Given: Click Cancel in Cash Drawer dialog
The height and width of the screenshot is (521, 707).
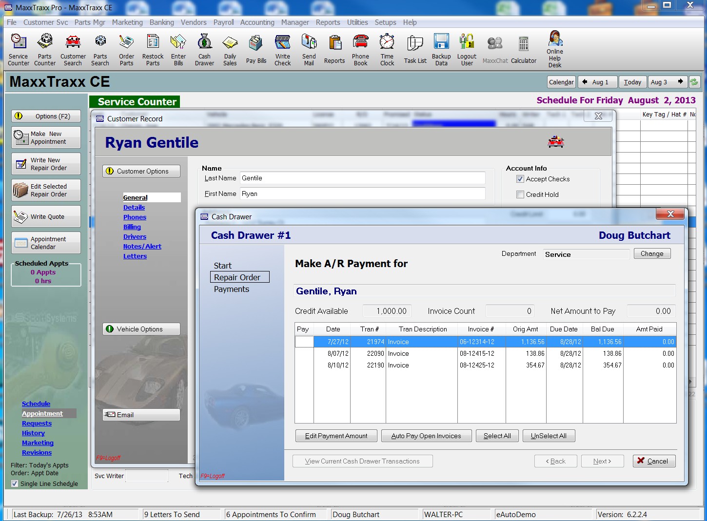Looking at the screenshot, I should coord(654,461).
